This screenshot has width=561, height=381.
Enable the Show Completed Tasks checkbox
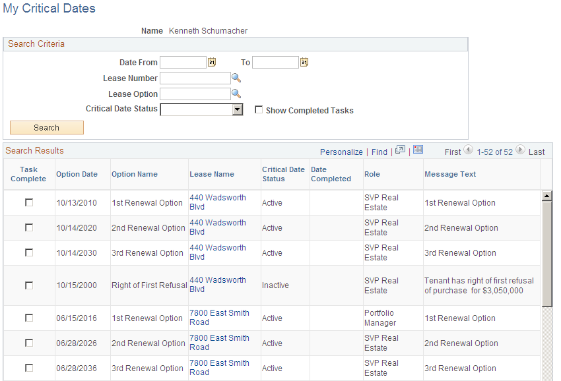pos(258,109)
